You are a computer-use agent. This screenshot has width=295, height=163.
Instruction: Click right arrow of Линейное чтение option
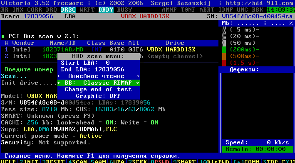tap(138, 76)
